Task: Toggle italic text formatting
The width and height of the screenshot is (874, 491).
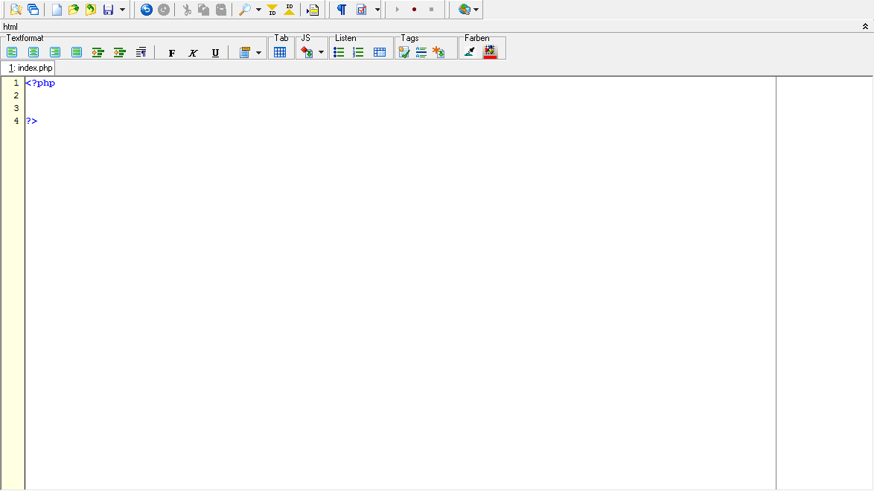Action: [194, 53]
